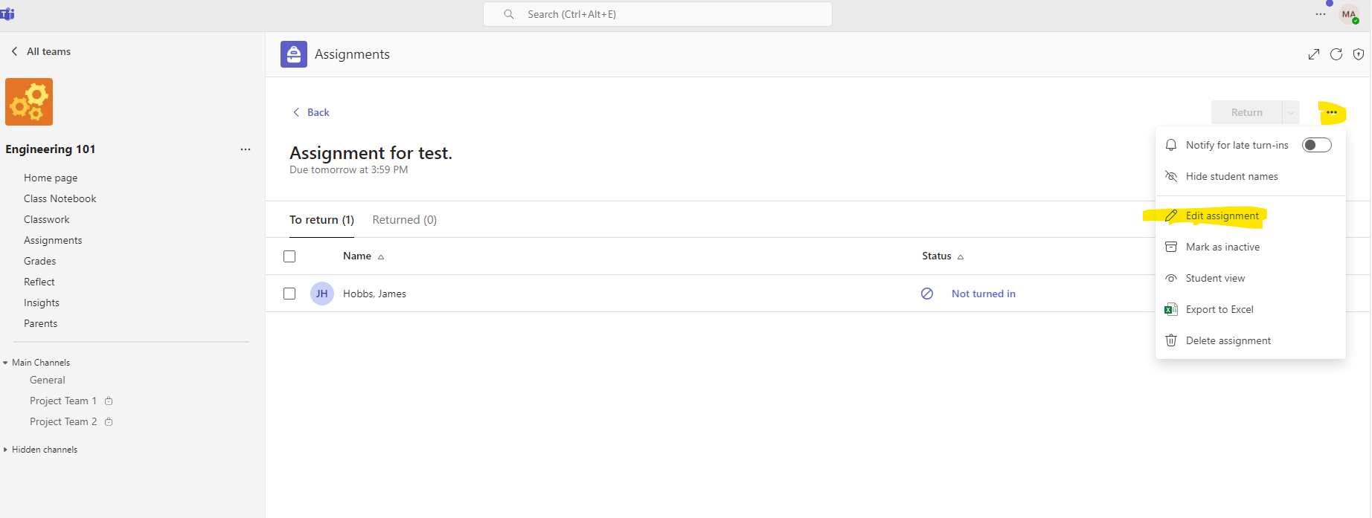
Task: Click the Microsoft Teams logo icon
Action: [x=7, y=14]
